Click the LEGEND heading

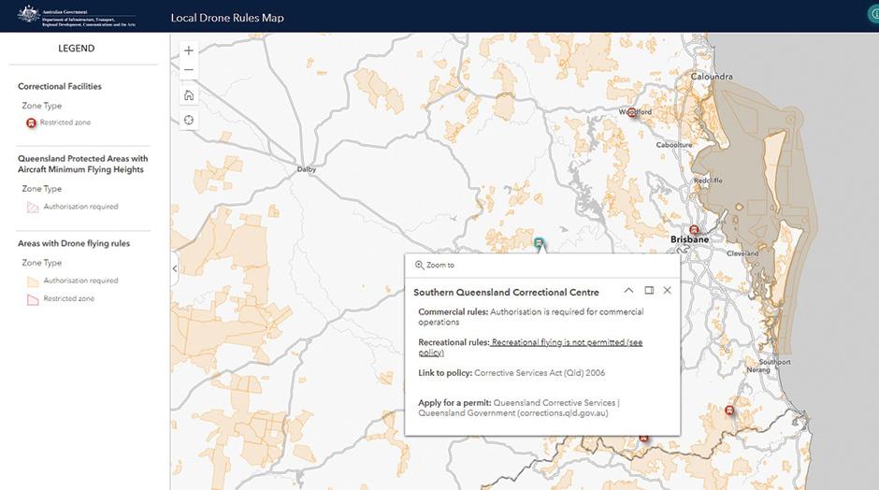pos(77,49)
